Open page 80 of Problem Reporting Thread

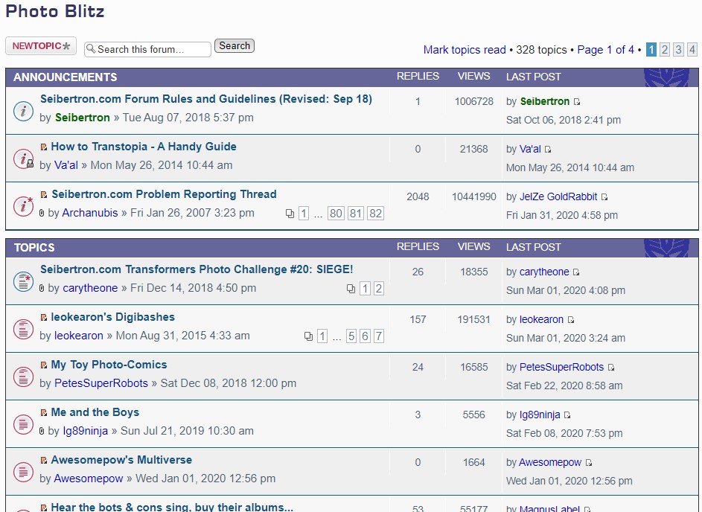336,214
